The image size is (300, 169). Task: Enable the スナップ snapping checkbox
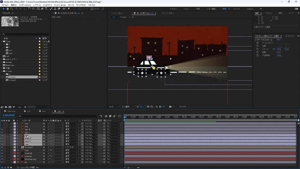tap(92, 9)
